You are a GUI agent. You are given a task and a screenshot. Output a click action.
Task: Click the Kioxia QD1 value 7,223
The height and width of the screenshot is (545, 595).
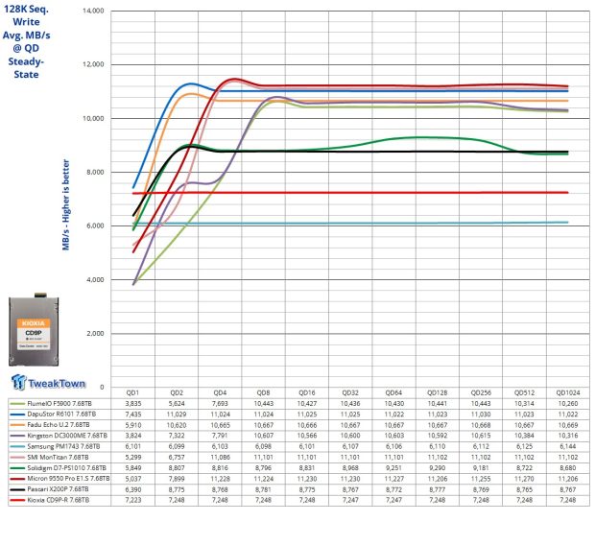tap(133, 500)
